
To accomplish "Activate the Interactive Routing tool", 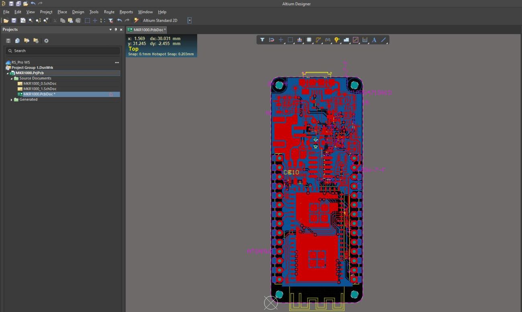I will tap(318, 40).
